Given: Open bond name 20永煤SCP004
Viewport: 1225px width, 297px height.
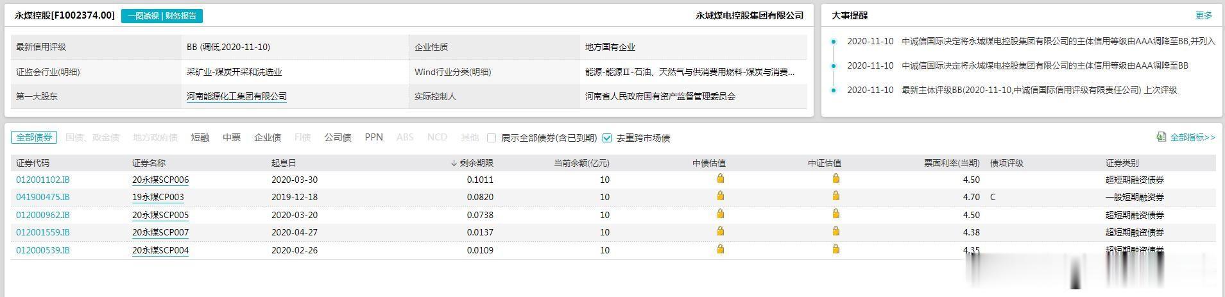Looking at the screenshot, I should point(160,250).
